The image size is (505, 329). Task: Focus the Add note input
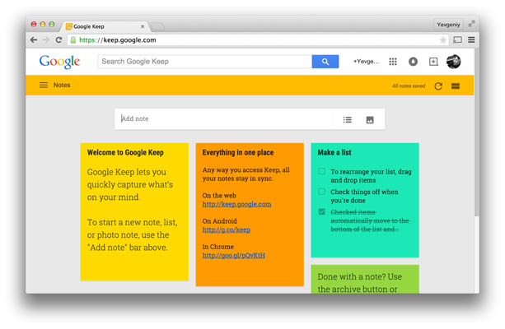(226, 119)
